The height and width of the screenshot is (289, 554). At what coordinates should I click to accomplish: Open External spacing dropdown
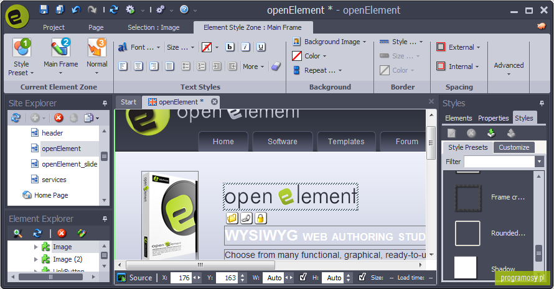[x=458, y=47]
